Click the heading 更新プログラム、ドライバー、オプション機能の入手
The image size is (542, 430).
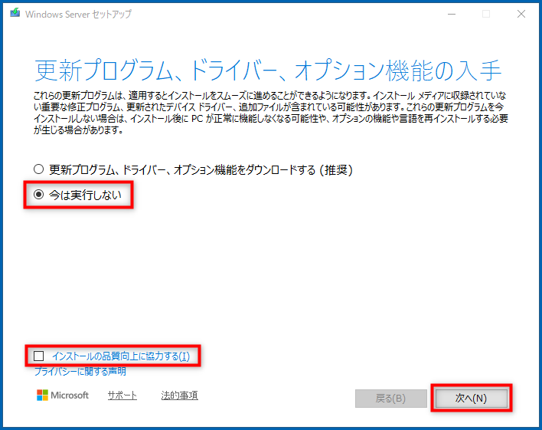(267, 71)
